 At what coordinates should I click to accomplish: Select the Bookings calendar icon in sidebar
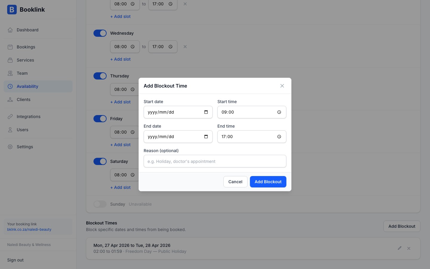tap(10, 47)
